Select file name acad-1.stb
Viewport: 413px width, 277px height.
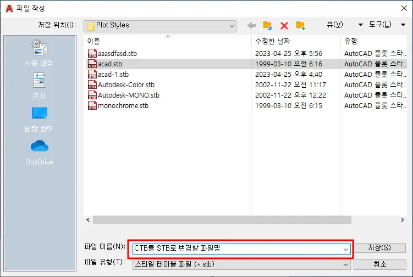coord(113,75)
